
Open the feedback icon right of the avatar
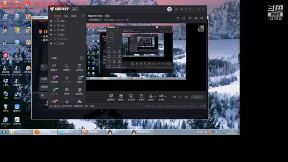[x=176, y=9]
